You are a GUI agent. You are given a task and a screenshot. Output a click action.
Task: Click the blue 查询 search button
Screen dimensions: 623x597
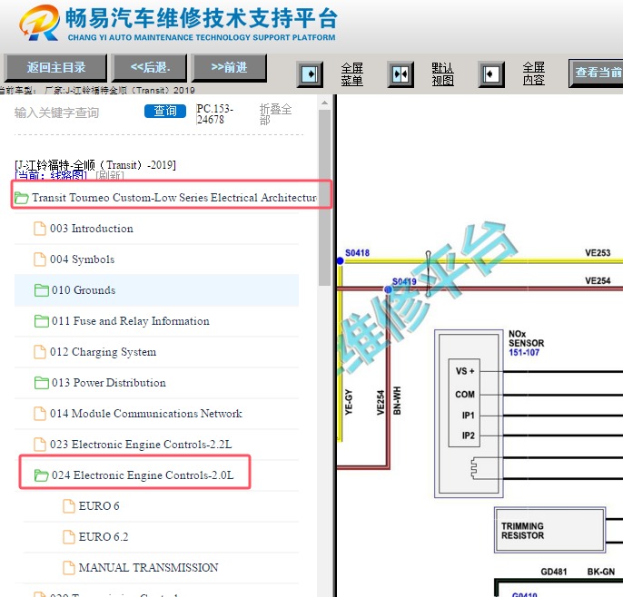click(165, 111)
